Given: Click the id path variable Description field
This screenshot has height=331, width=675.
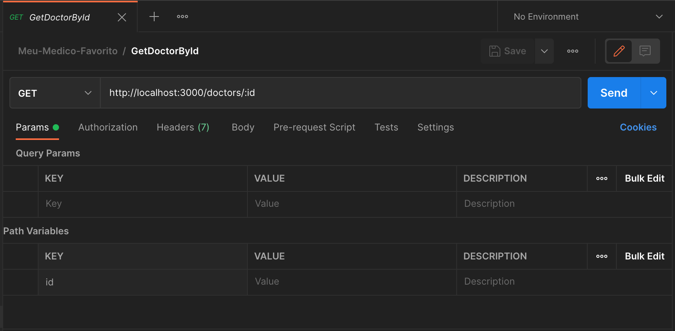Looking at the screenshot, I should coord(564,281).
